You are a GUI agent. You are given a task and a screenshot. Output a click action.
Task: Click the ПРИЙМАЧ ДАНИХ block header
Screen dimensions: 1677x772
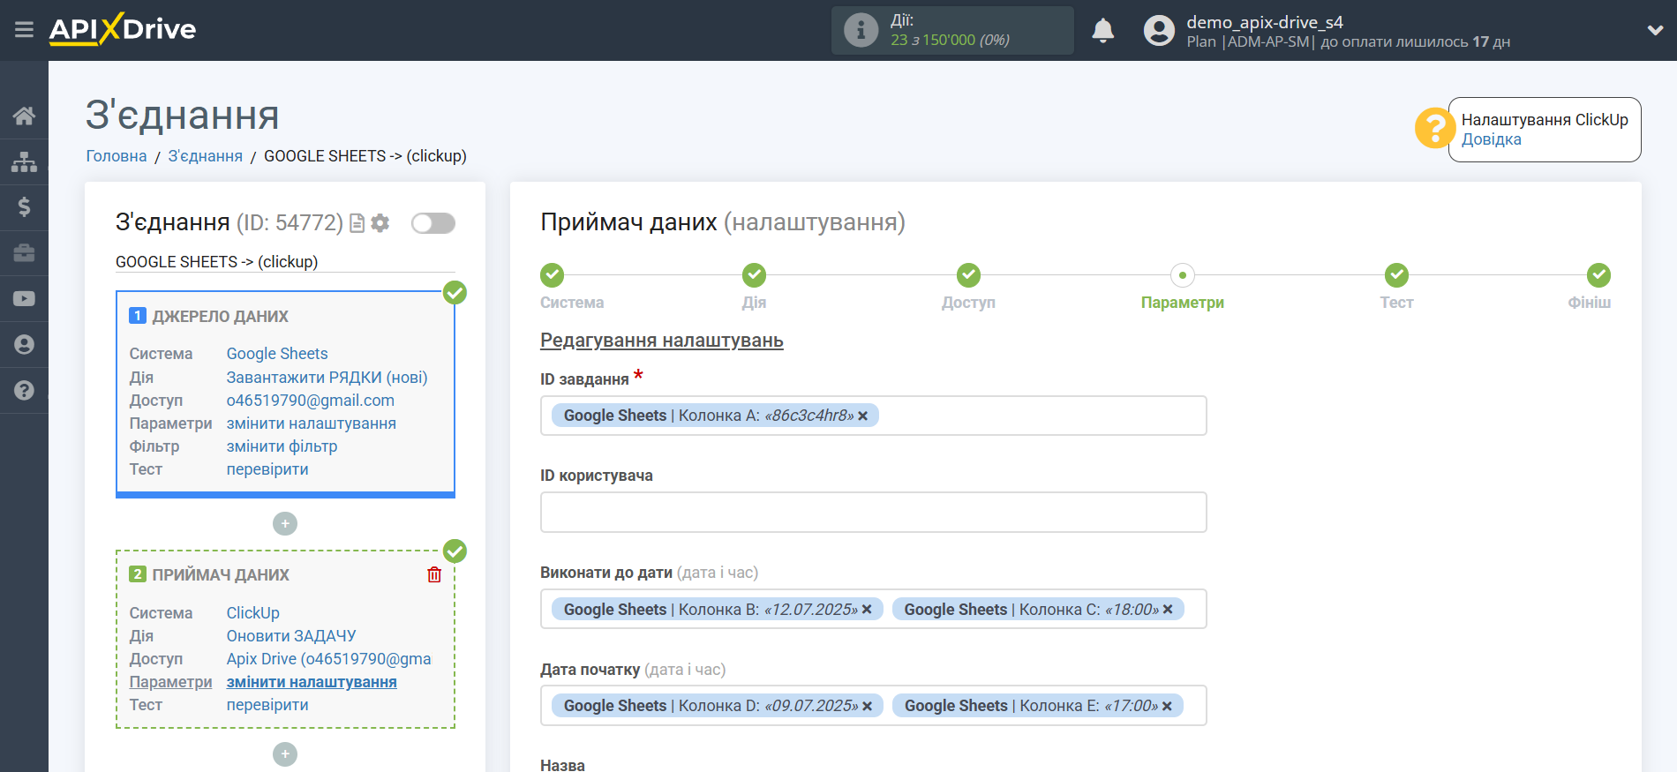point(221,575)
